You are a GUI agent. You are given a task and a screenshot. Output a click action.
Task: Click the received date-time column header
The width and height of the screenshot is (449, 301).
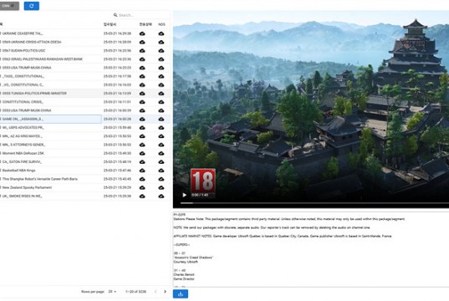[110, 24]
